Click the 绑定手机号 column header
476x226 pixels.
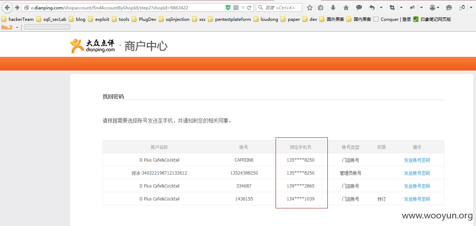[300, 147]
